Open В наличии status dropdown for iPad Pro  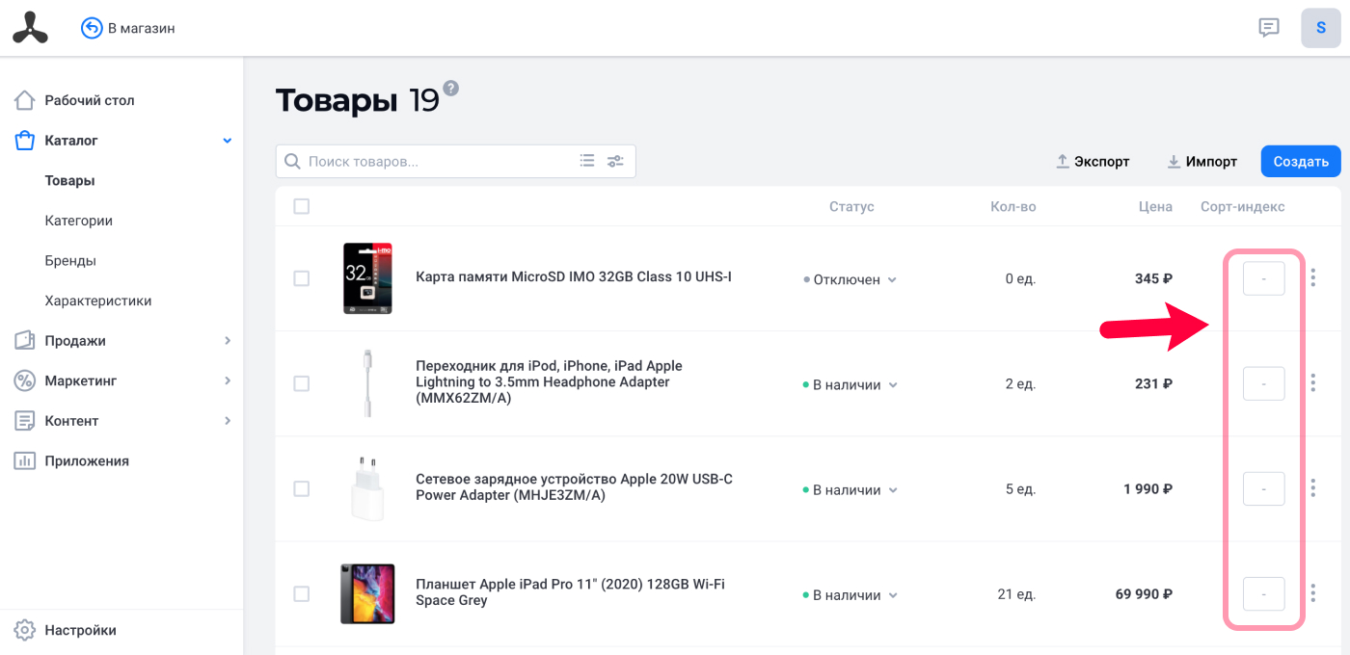tap(850, 594)
